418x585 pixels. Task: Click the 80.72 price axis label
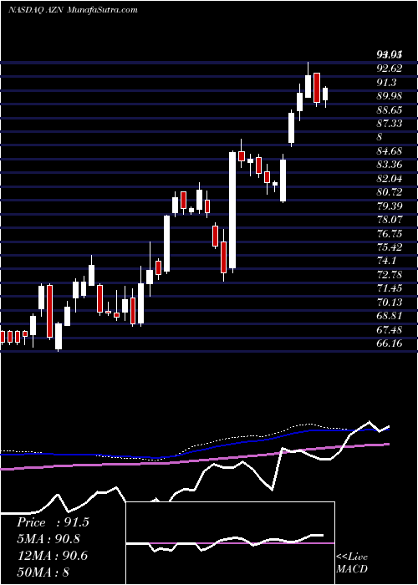tap(390, 192)
